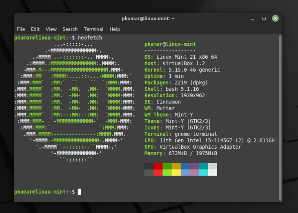Click the bright cyan block in the palette
298x213 pixels.
(203, 173)
